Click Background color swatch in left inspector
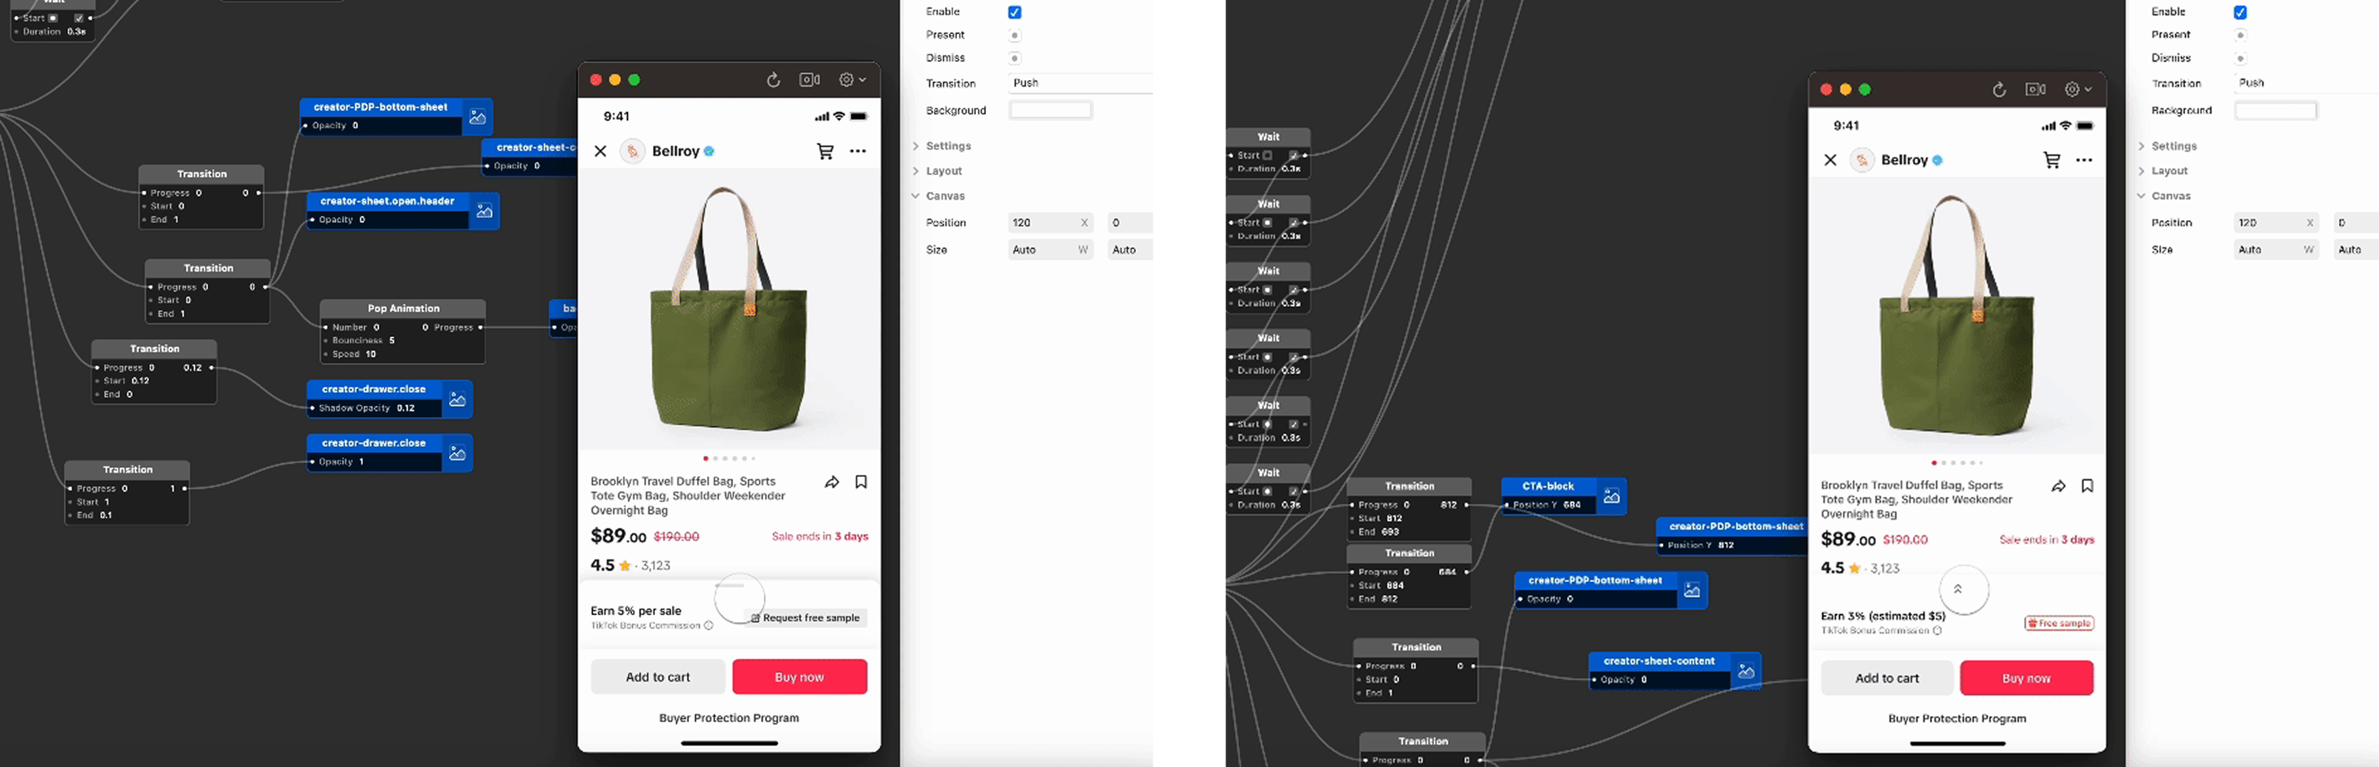Screen dimensions: 2379x767 [x=1050, y=110]
